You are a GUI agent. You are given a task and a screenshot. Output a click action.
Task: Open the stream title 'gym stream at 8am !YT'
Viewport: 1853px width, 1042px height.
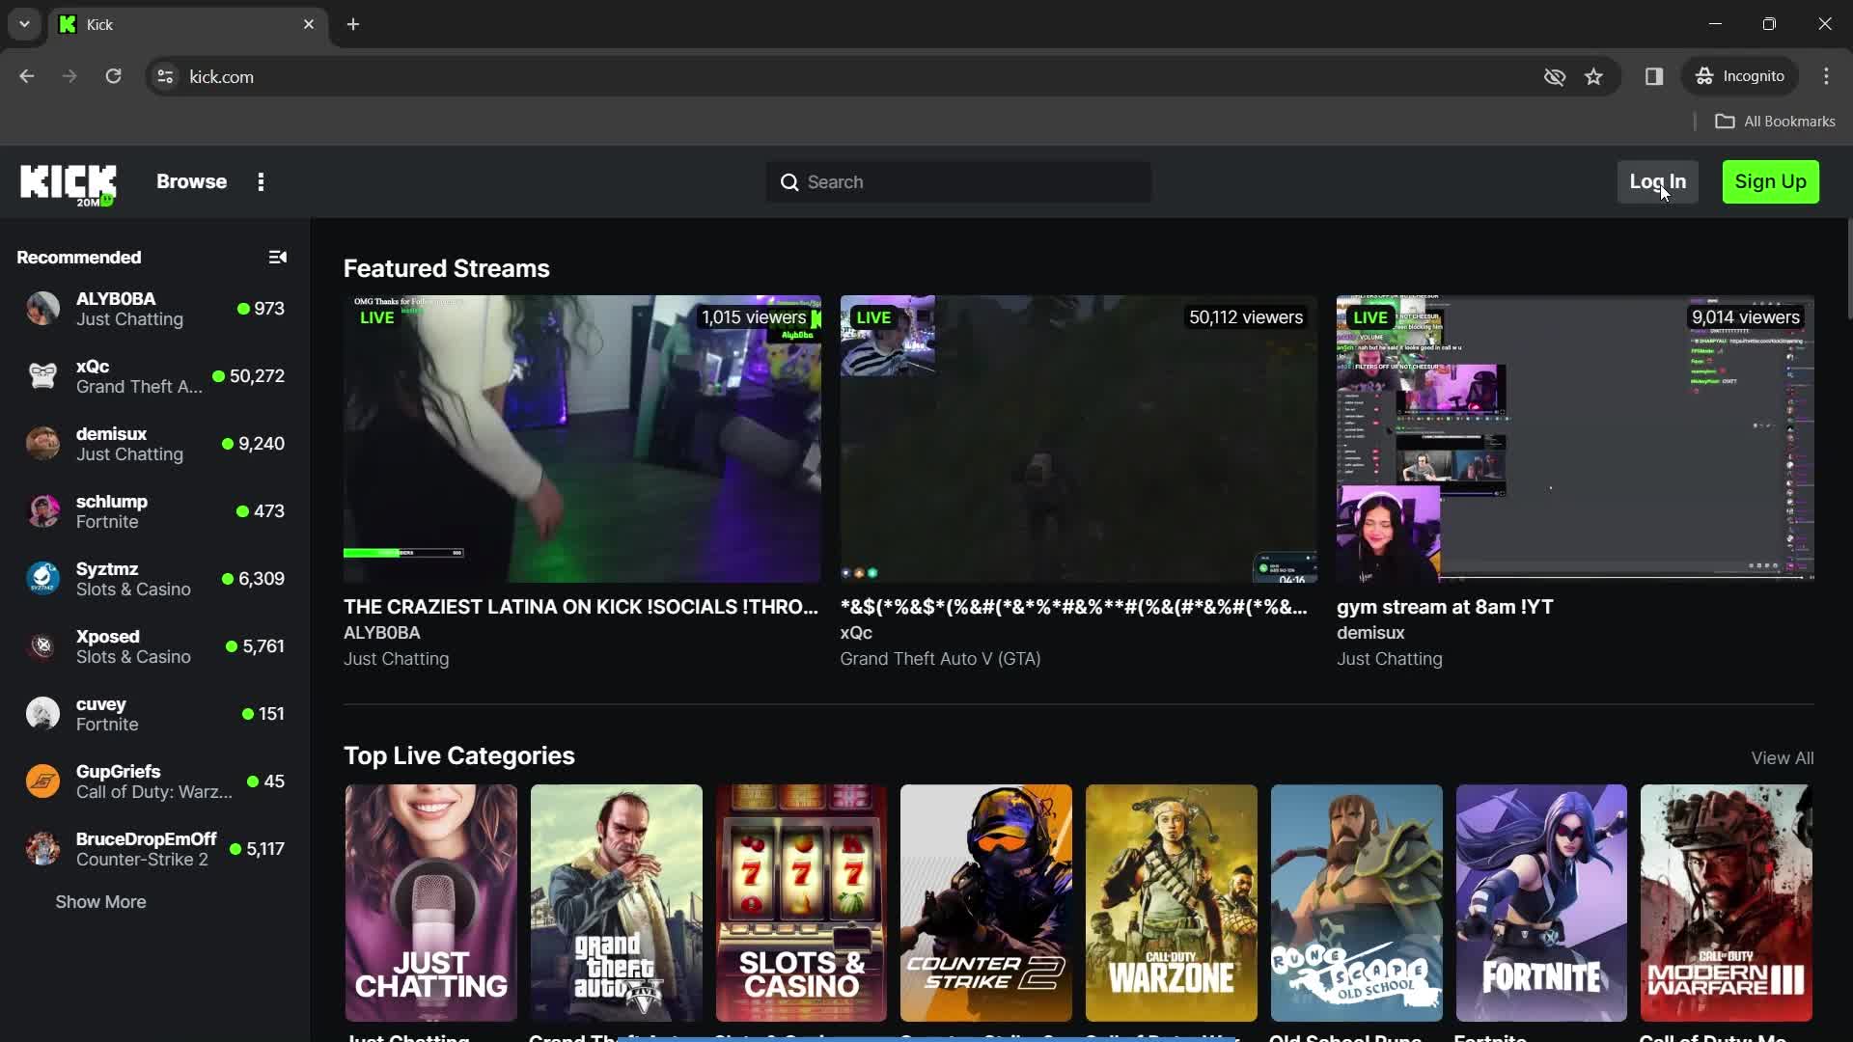click(x=1445, y=607)
